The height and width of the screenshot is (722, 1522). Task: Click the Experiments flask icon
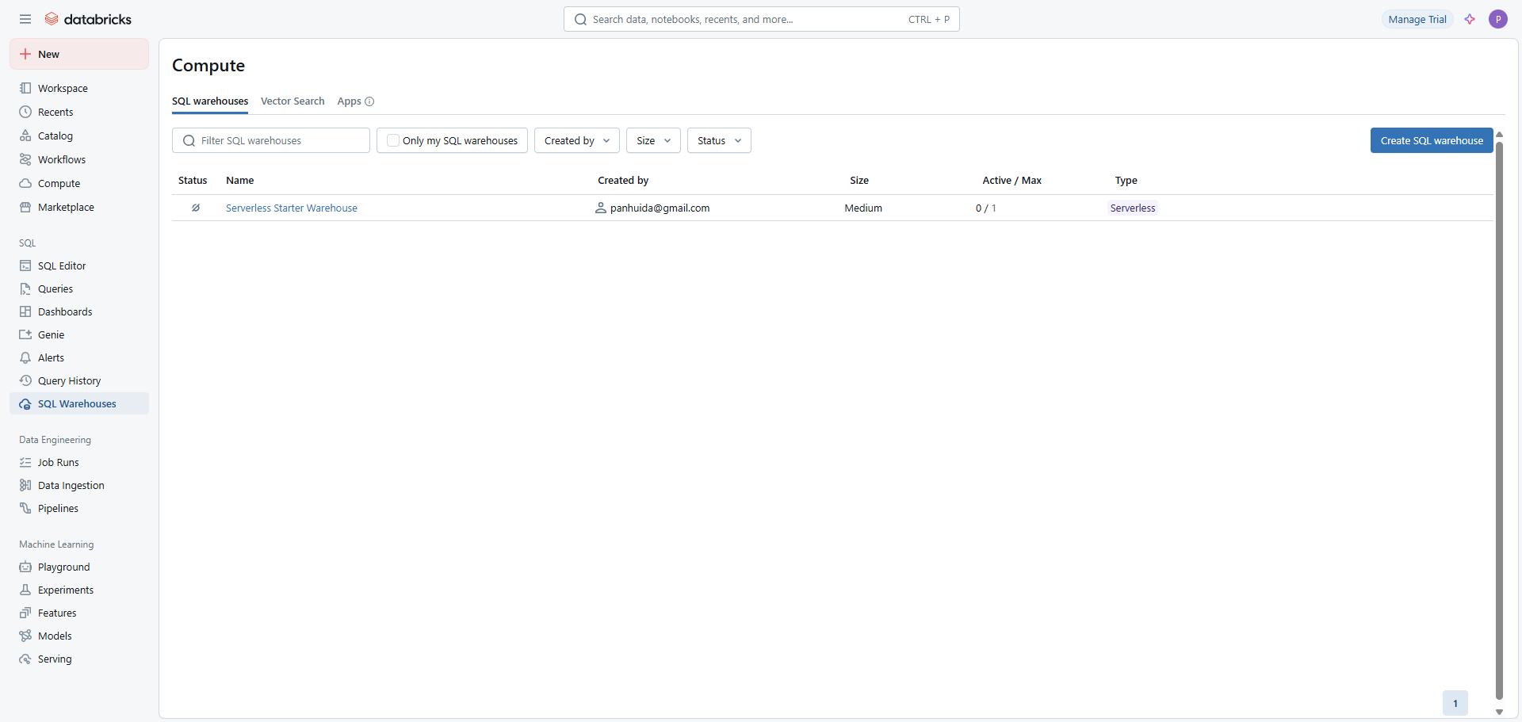(x=25, y=590)
